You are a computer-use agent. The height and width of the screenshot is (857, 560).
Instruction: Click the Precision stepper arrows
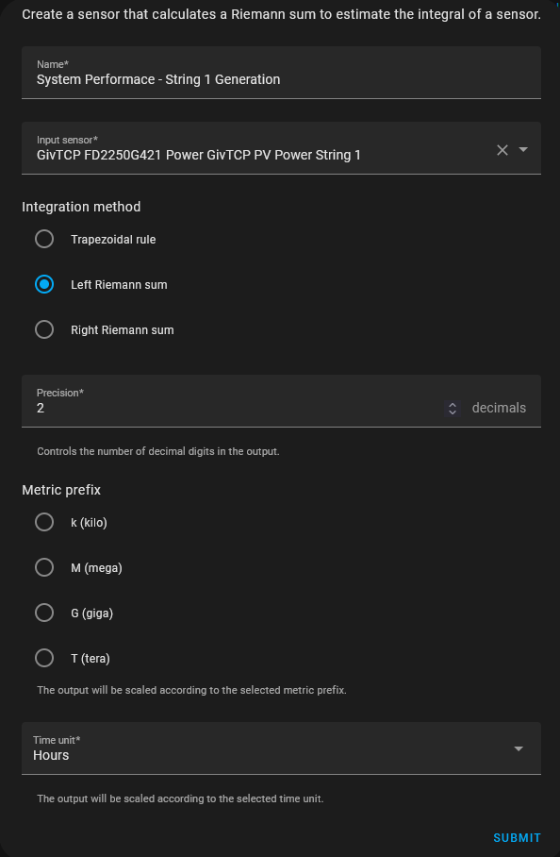pyautogui.click(x=452, y=409)
